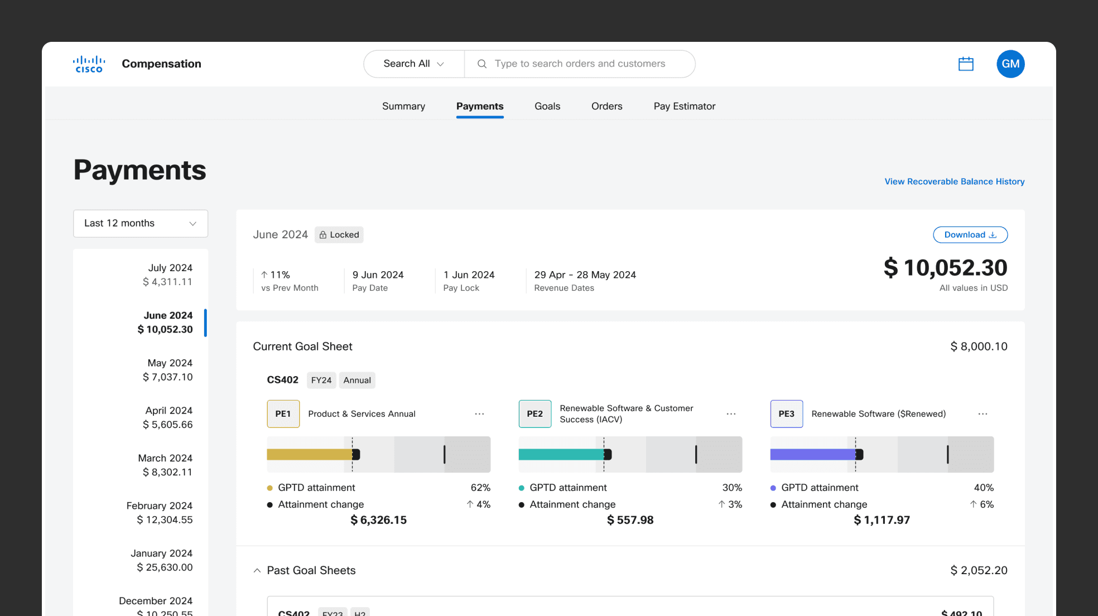Open View Recoverable Balance History link
1098x616 pixels.
[954, 181]
